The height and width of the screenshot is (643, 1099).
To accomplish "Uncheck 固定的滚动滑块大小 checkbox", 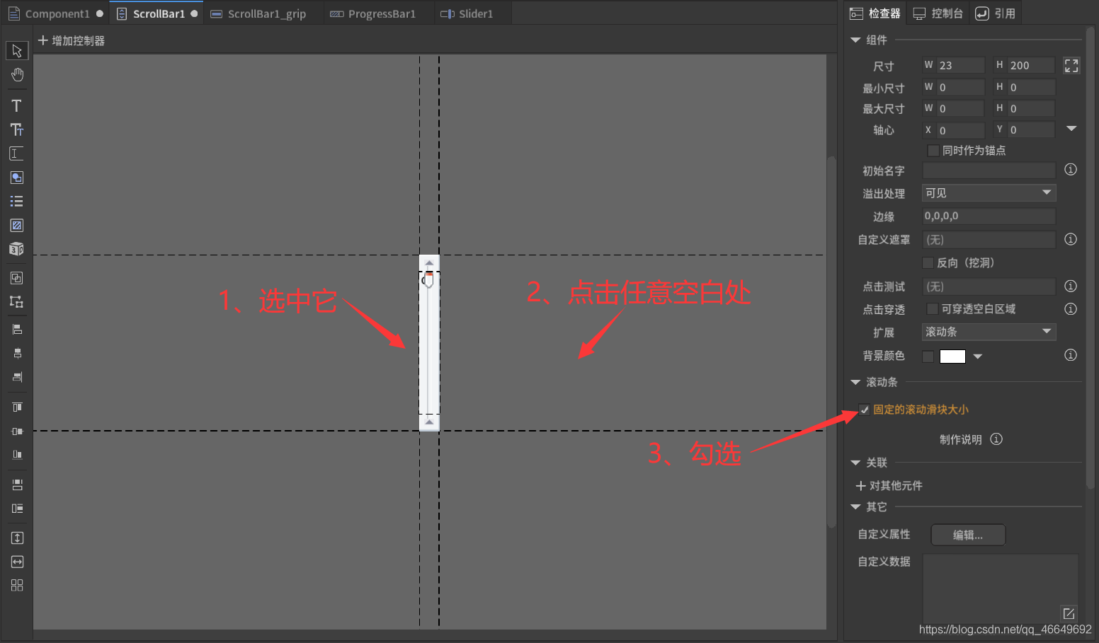I will tap(864, 410).
